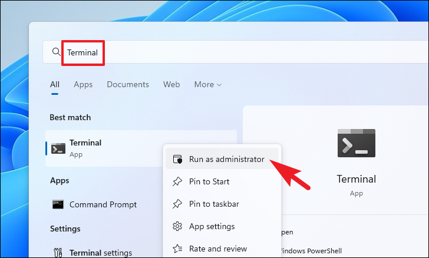Click the Windows PowerShell option in preview pane
Viewport: 429px width, 258px height.
click(311, 251)
